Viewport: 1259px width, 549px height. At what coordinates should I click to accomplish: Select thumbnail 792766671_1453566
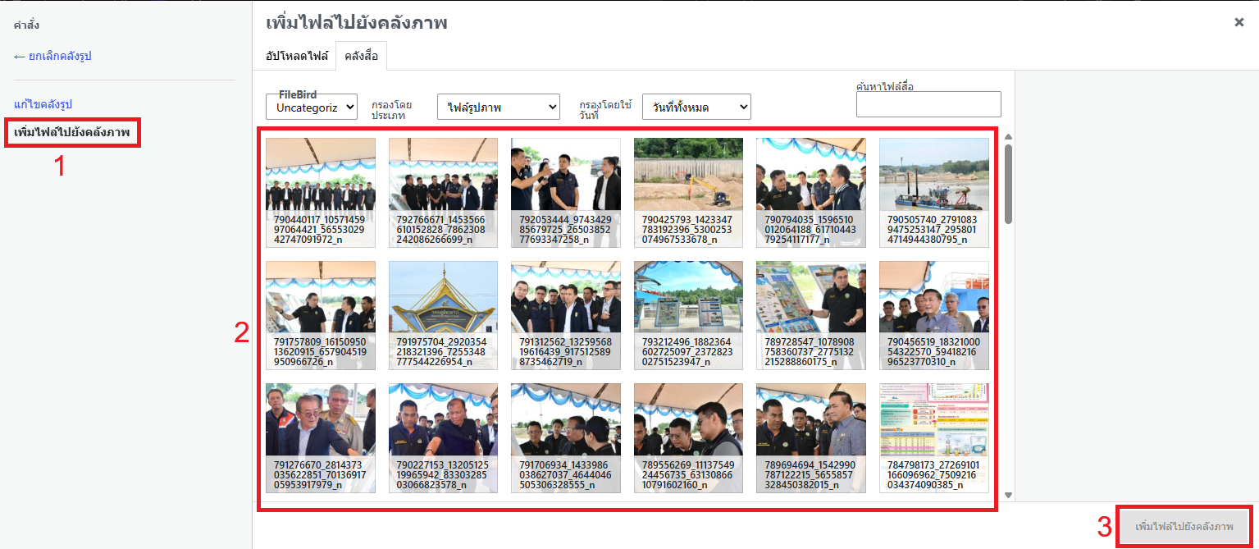(444, 192)
